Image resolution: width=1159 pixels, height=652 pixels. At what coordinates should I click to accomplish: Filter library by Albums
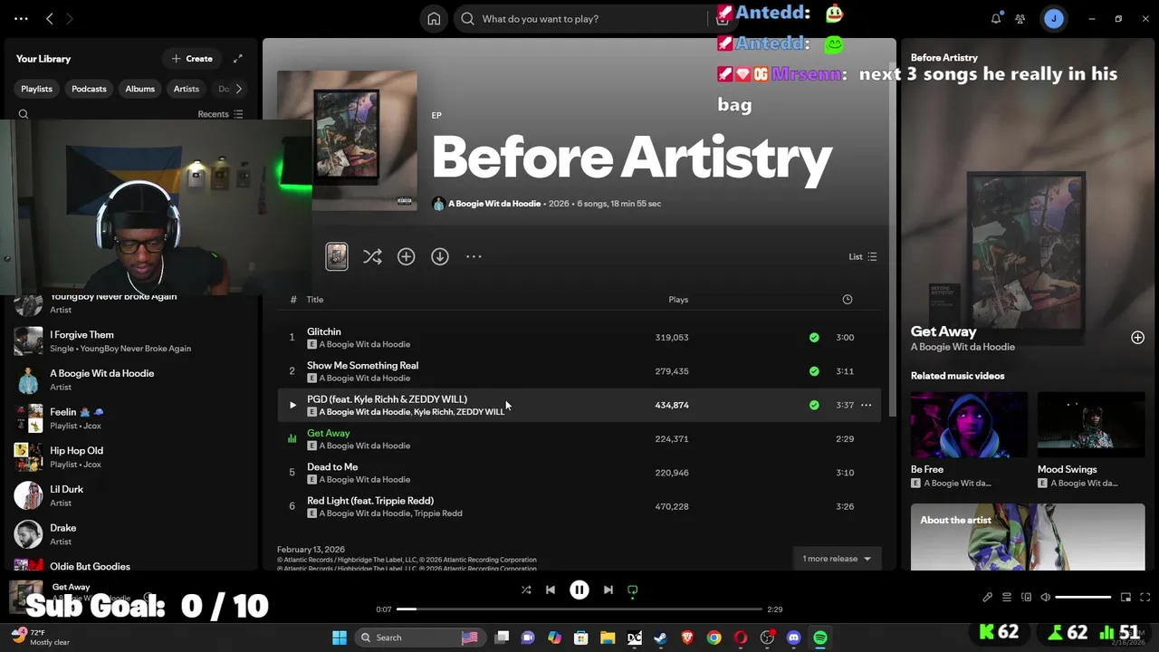[139, 89]
